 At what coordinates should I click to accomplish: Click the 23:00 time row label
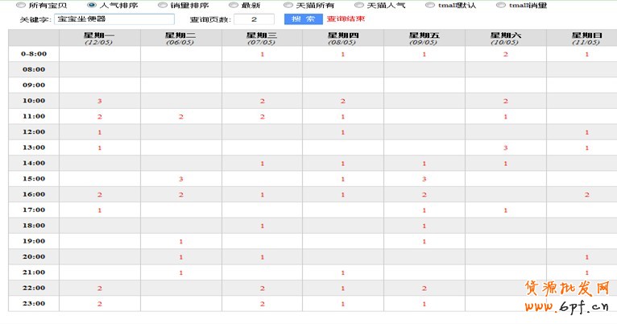point(33,304)
